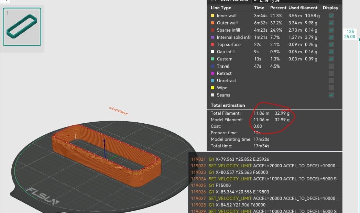Open the Line Type color scheme dropdown
The width and height of the screenshot is (360, 213).
pyautogui.click(x=285, y=1)
